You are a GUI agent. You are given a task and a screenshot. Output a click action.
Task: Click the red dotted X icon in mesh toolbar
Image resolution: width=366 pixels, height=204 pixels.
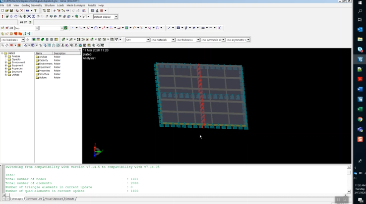(x=87, y=40)
